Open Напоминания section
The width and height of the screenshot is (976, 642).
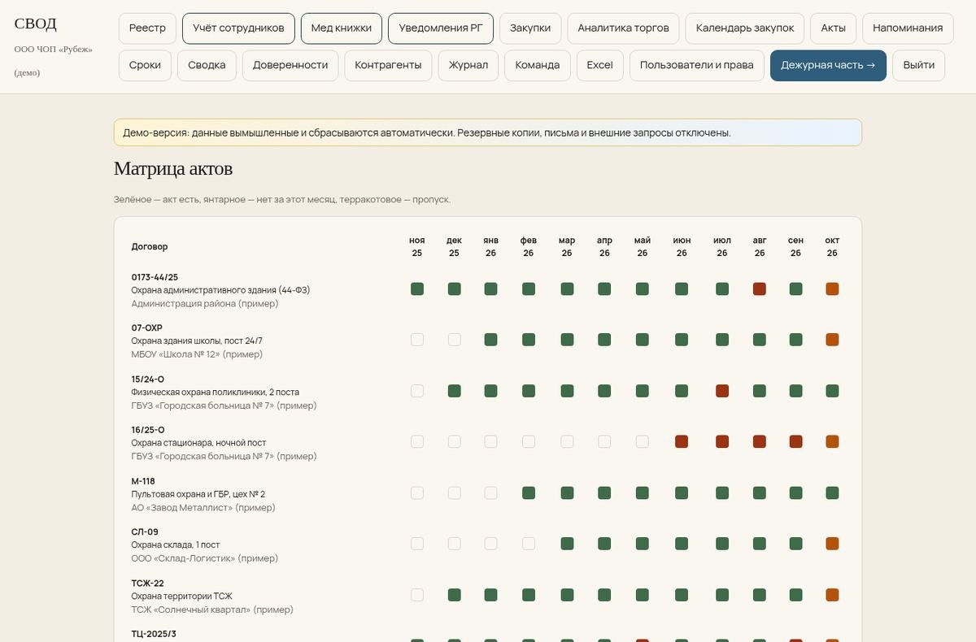pyautogui.click(x=908, y=28)
